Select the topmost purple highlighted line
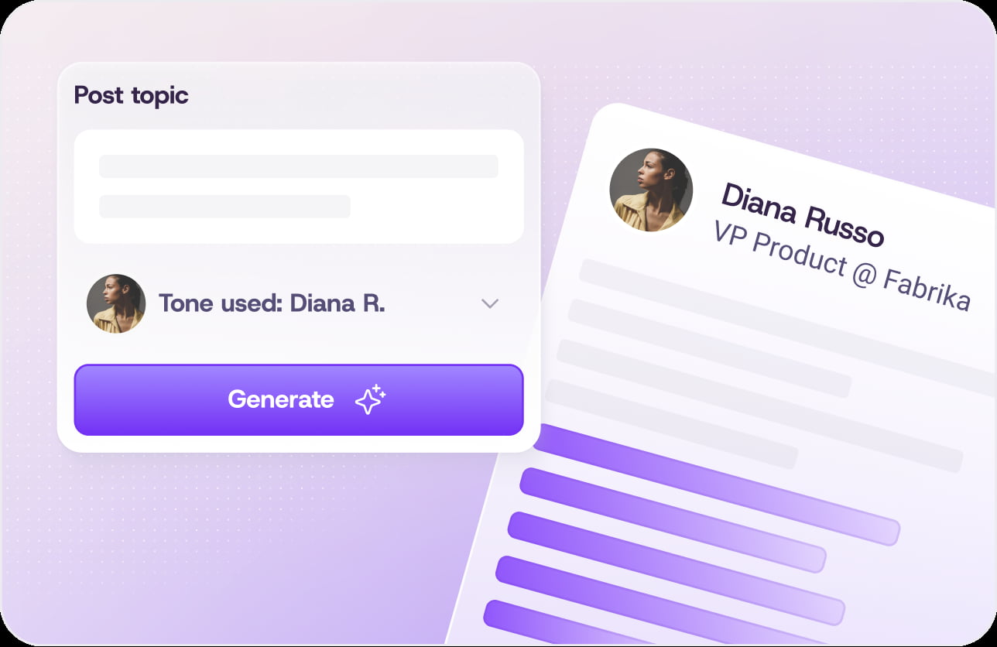Viewport: 997px width, 647px height. (716, 484)
